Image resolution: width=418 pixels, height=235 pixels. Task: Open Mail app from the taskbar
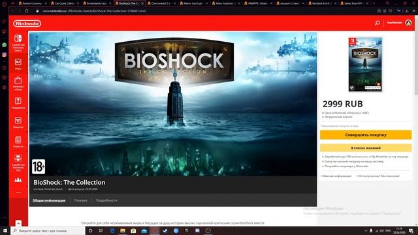144,230
